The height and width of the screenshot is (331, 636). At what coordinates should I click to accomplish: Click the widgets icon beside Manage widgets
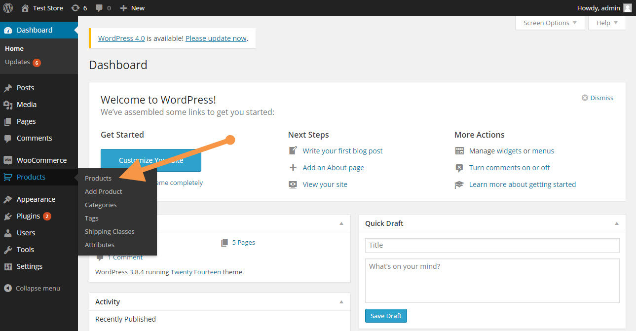pyautogui.click(x=459, y=150)
